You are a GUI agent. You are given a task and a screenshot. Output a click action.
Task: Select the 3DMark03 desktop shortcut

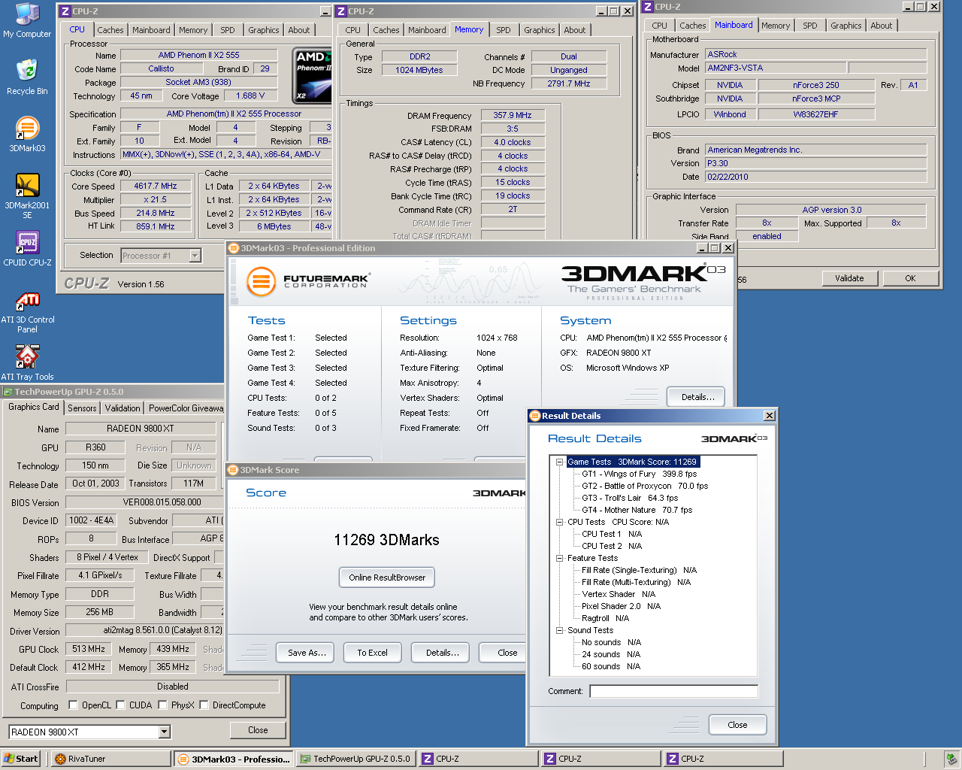click(x=27, y=134)
